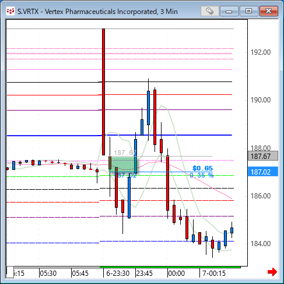Click the 192.00 price axis label
284x284 pixels.
pyautogui.click(x=261, y=52)
